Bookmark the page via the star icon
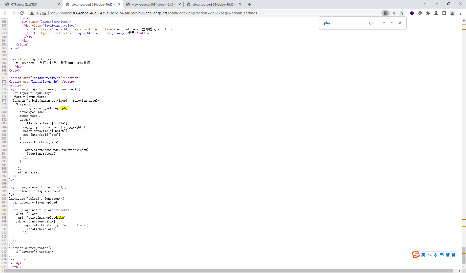This screenshot has width=466, height=273. point(402,13)
